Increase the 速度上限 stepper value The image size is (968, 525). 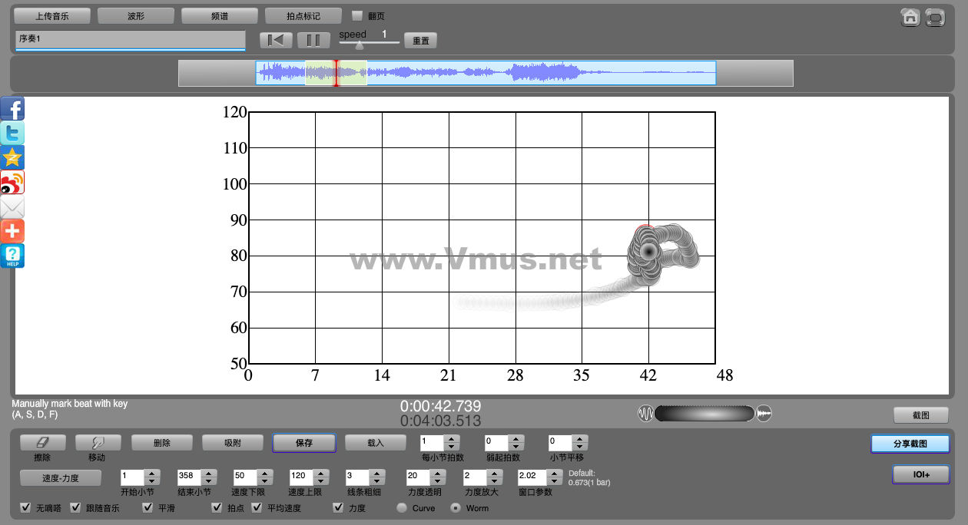[x=320, y=472]
